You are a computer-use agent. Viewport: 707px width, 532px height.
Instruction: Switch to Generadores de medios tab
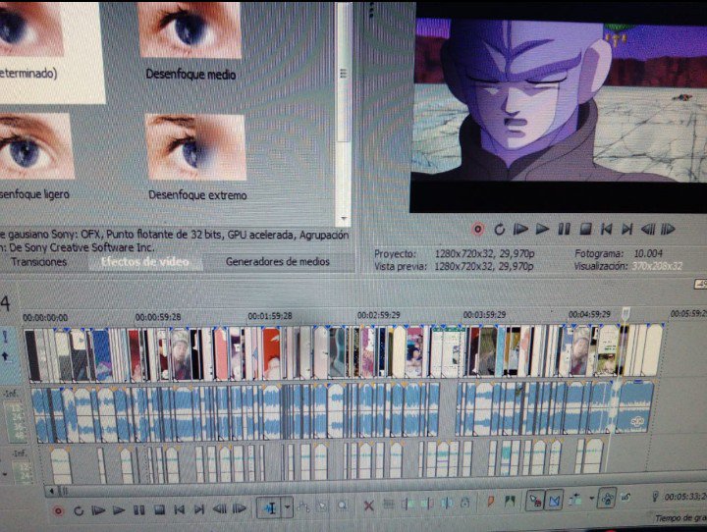tap(277, 261)
